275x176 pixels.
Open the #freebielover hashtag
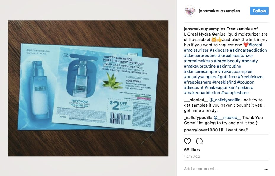tap(251, 77)
